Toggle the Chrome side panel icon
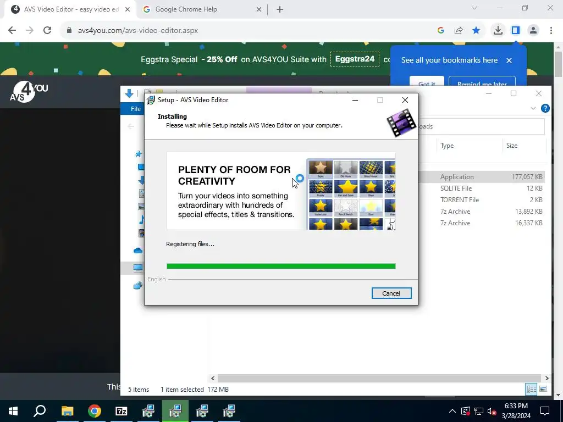563x422 pixels. coord(516,31)
